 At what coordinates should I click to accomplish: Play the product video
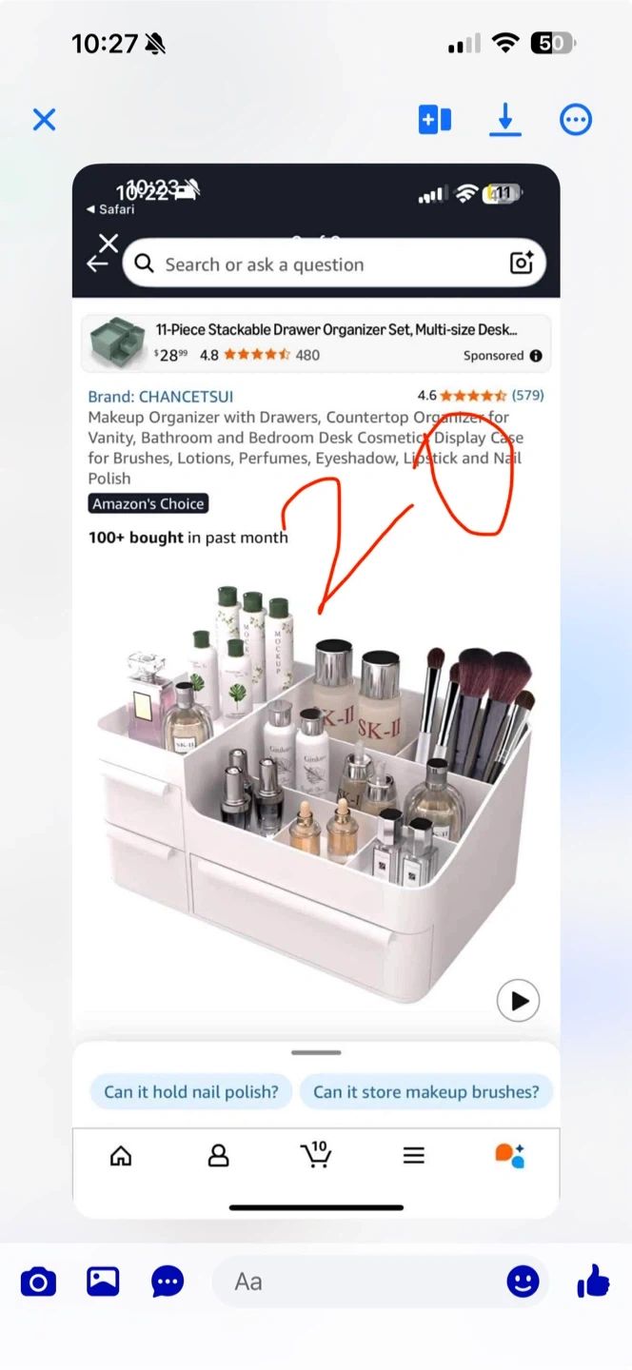point(519,1001)
